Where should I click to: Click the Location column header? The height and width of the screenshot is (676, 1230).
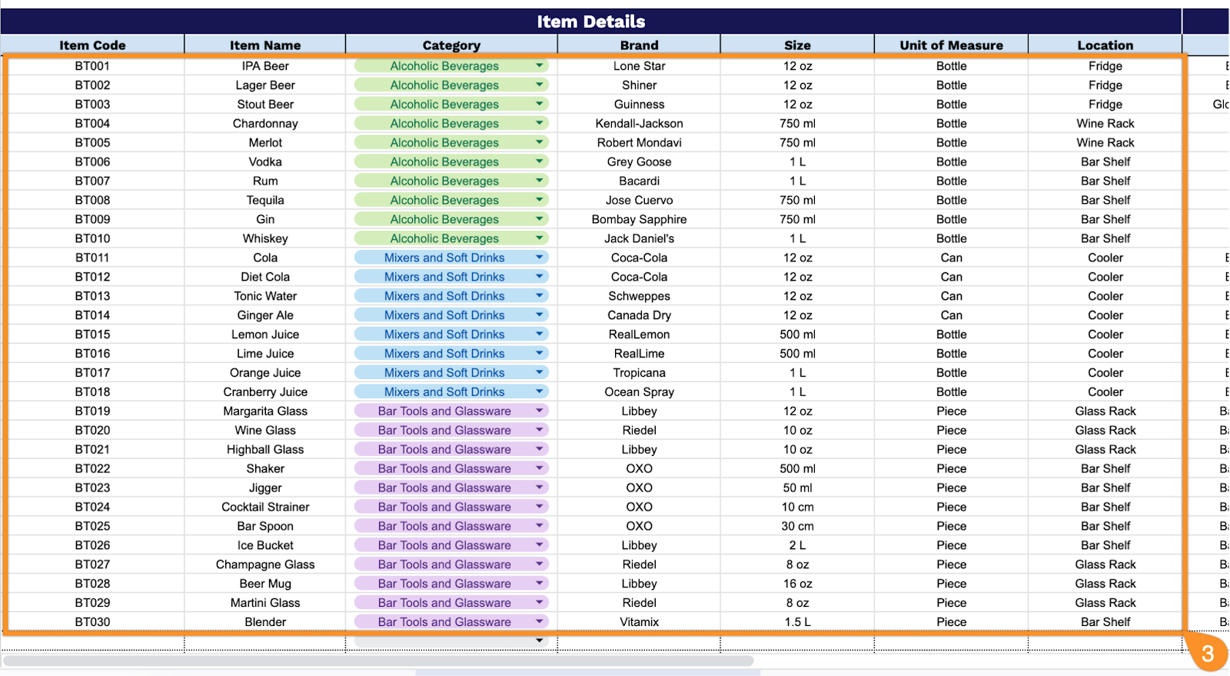point(1105,45)
